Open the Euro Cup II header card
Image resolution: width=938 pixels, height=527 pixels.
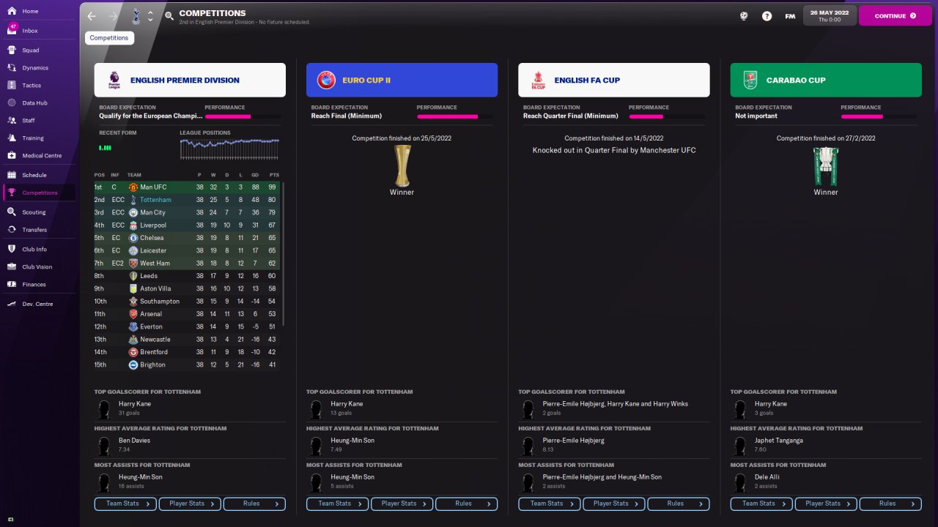(402, 80)
